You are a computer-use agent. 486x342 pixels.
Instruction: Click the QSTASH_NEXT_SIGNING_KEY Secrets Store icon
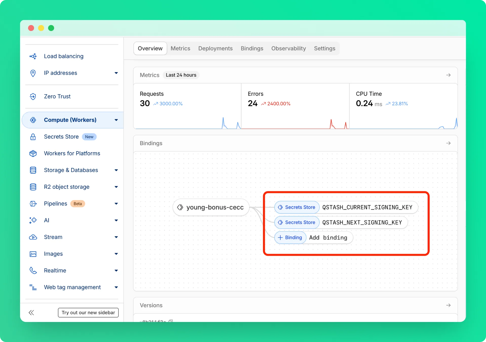pyautogui.click(x=280, y=223)
